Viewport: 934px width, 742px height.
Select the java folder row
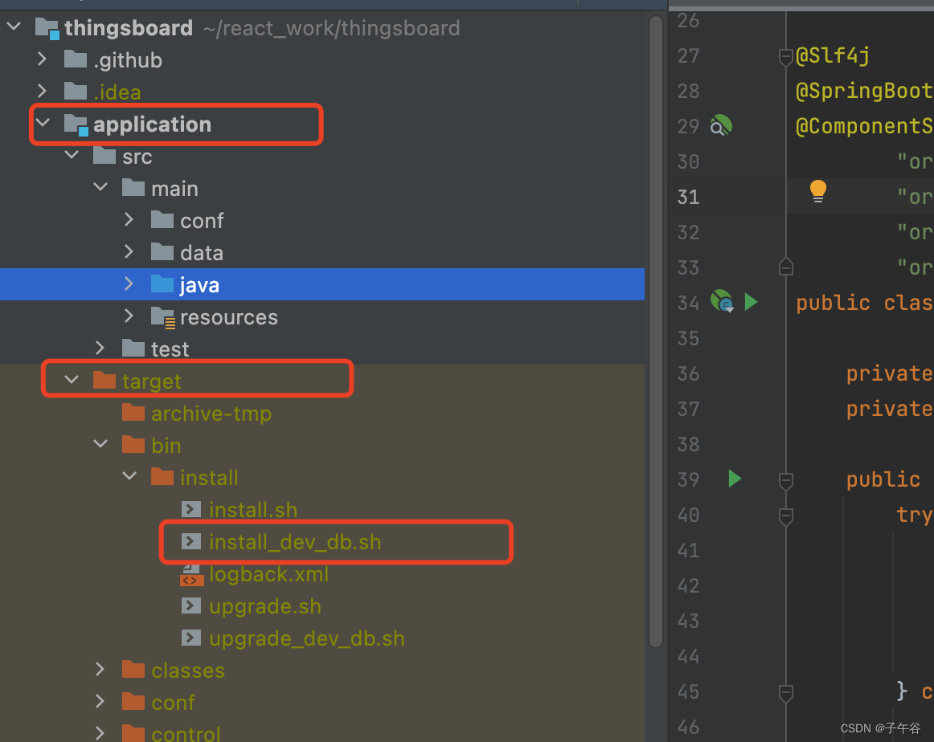point(322,283)
